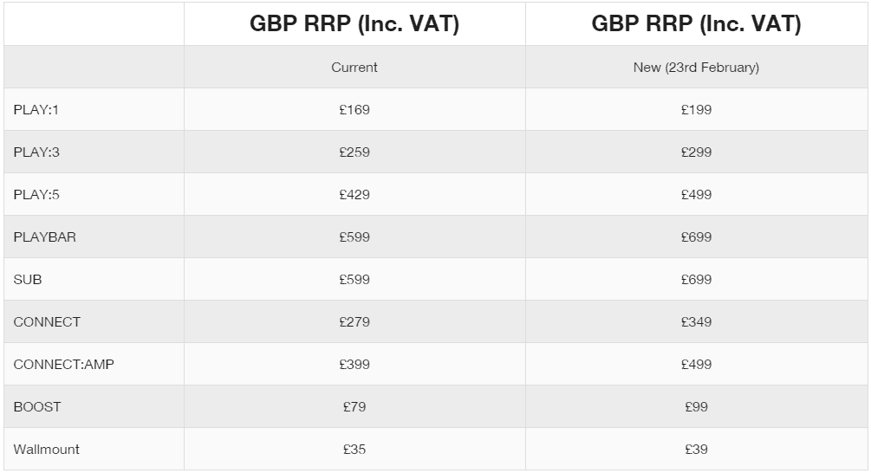Select PLAY:5 current price £429
The image size is (871, 473).
[x=354, y=195]
